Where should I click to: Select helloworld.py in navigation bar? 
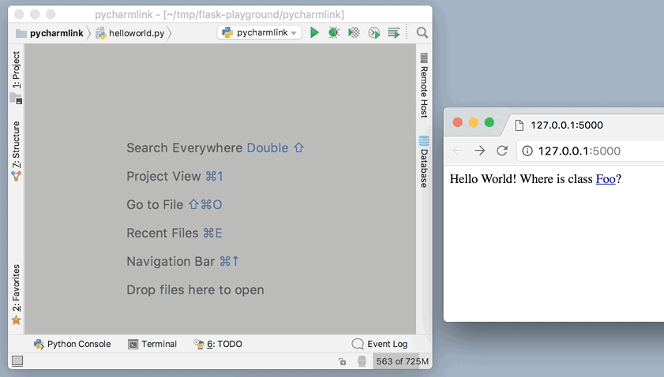pyautogui.click(x=130, y=33)
